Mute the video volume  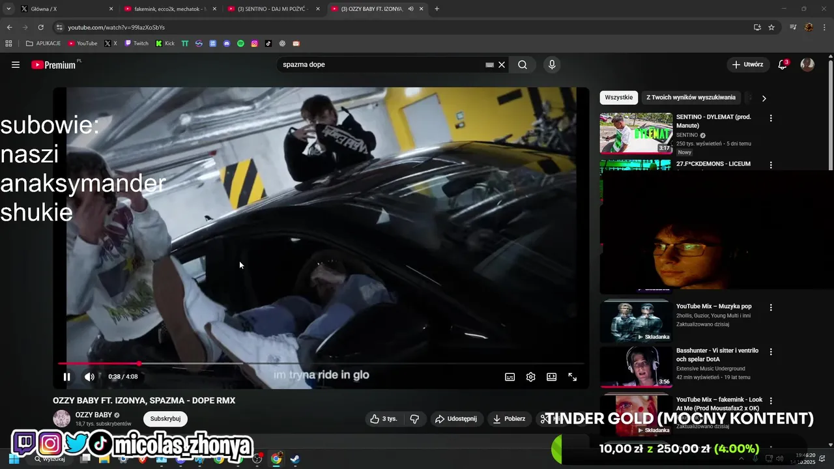coord(89,377)
